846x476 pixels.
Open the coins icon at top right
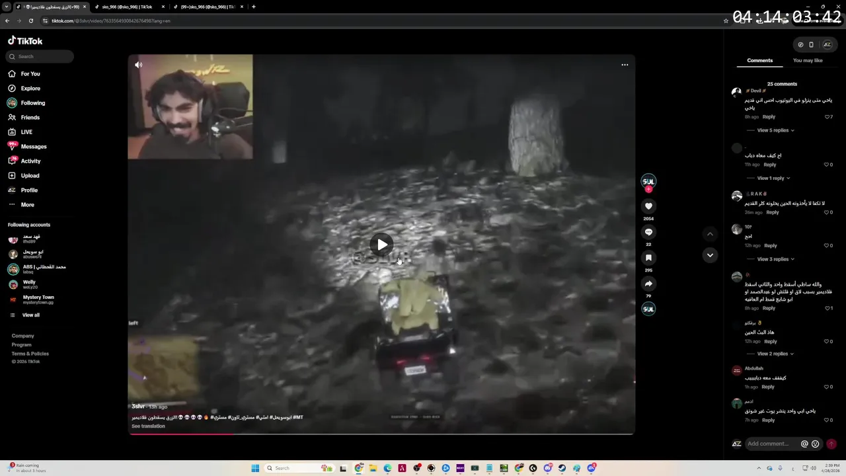click(x=800, y=45)
